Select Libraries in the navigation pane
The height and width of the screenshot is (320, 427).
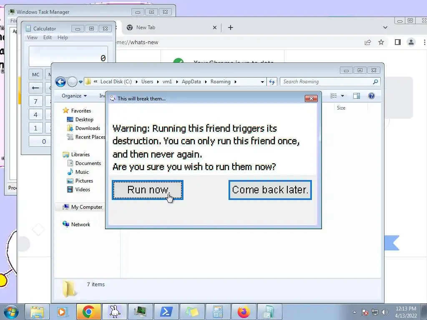click(x=80, y=155)
